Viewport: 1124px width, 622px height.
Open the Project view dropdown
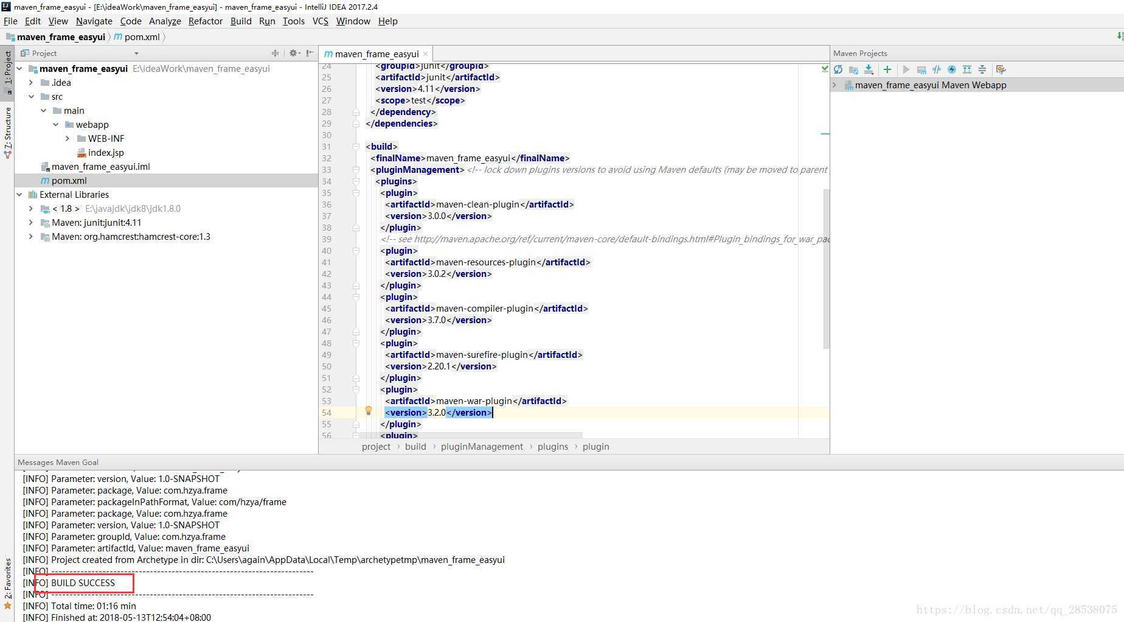click(136, 54)
